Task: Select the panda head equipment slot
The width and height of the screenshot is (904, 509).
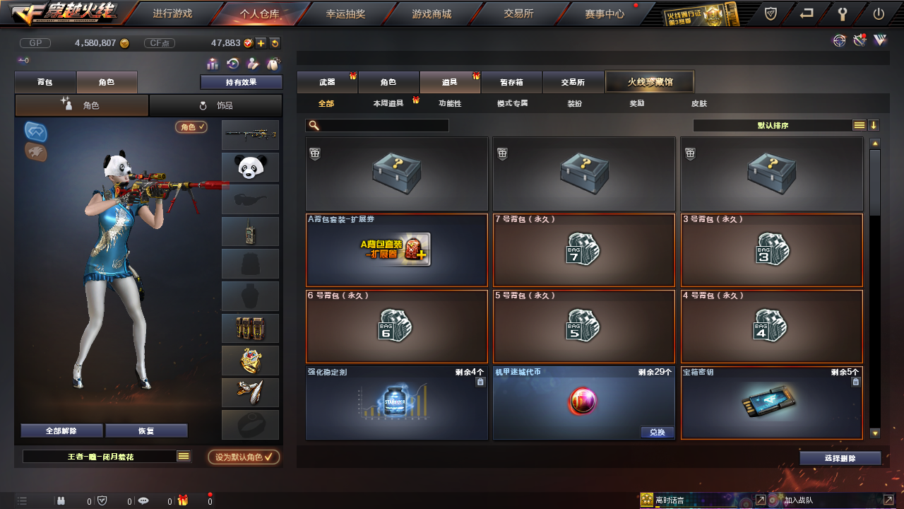Action: point(250,168)
